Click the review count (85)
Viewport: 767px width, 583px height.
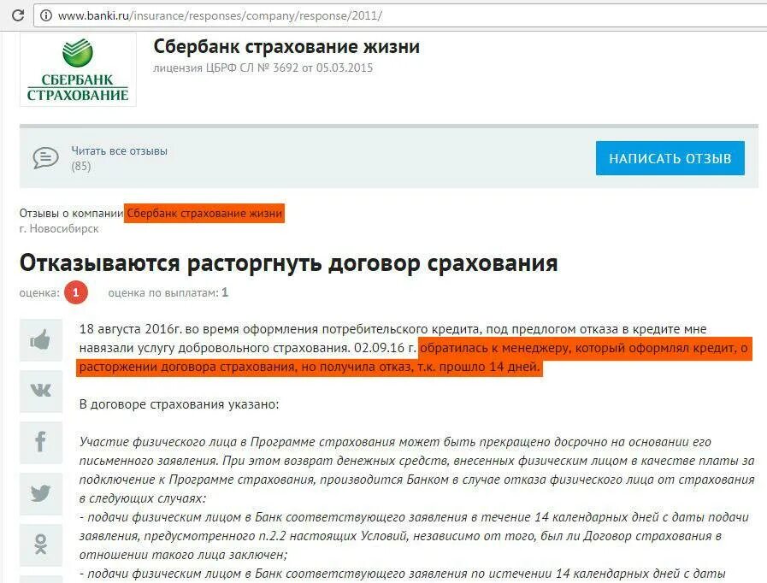point(81,166)
